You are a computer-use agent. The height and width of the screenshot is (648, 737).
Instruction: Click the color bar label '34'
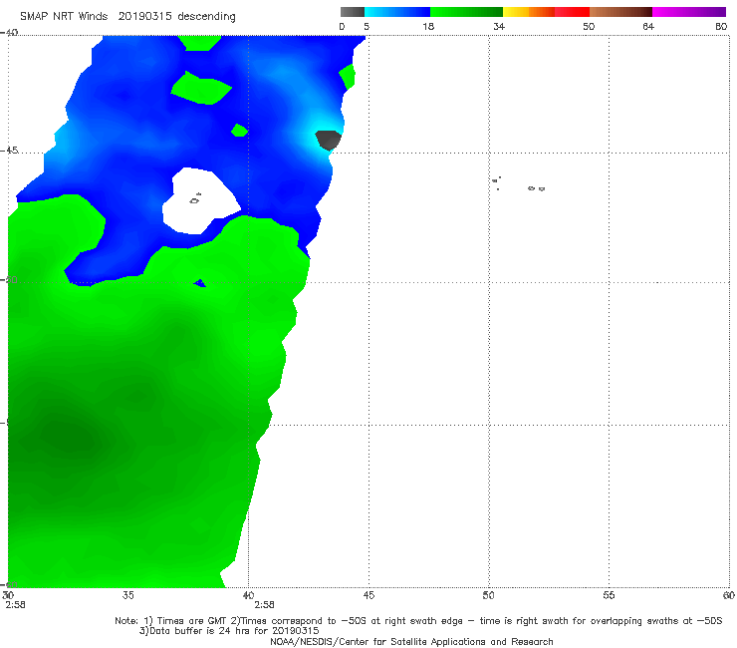(499, 27)
